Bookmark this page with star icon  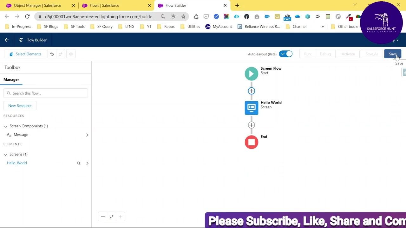tap(183, 16)
